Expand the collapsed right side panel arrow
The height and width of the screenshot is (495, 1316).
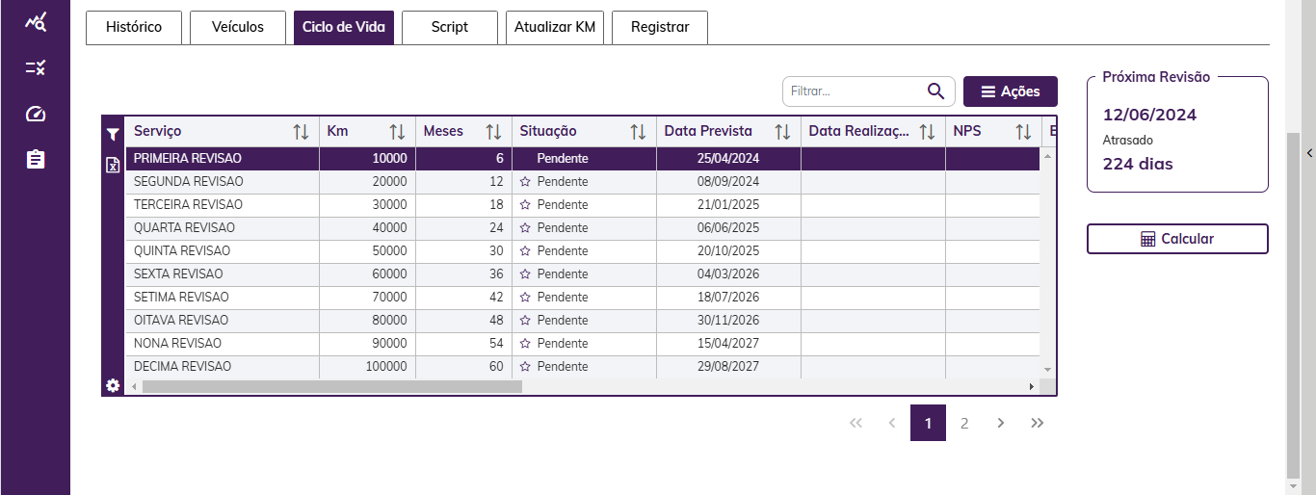pyautogui.click(x=1309, y=153)
